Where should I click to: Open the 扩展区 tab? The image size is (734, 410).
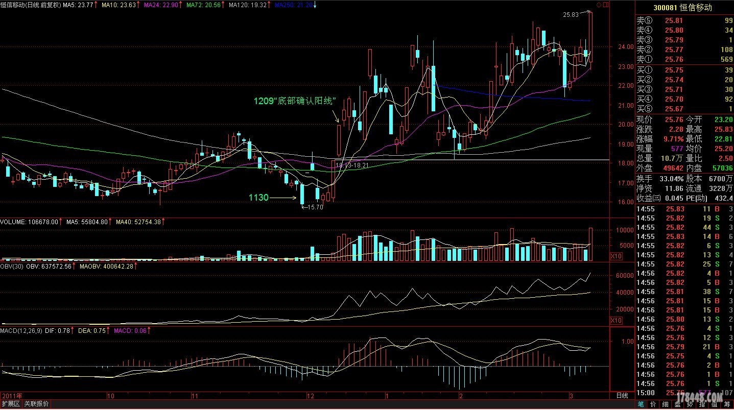point(10,404)
